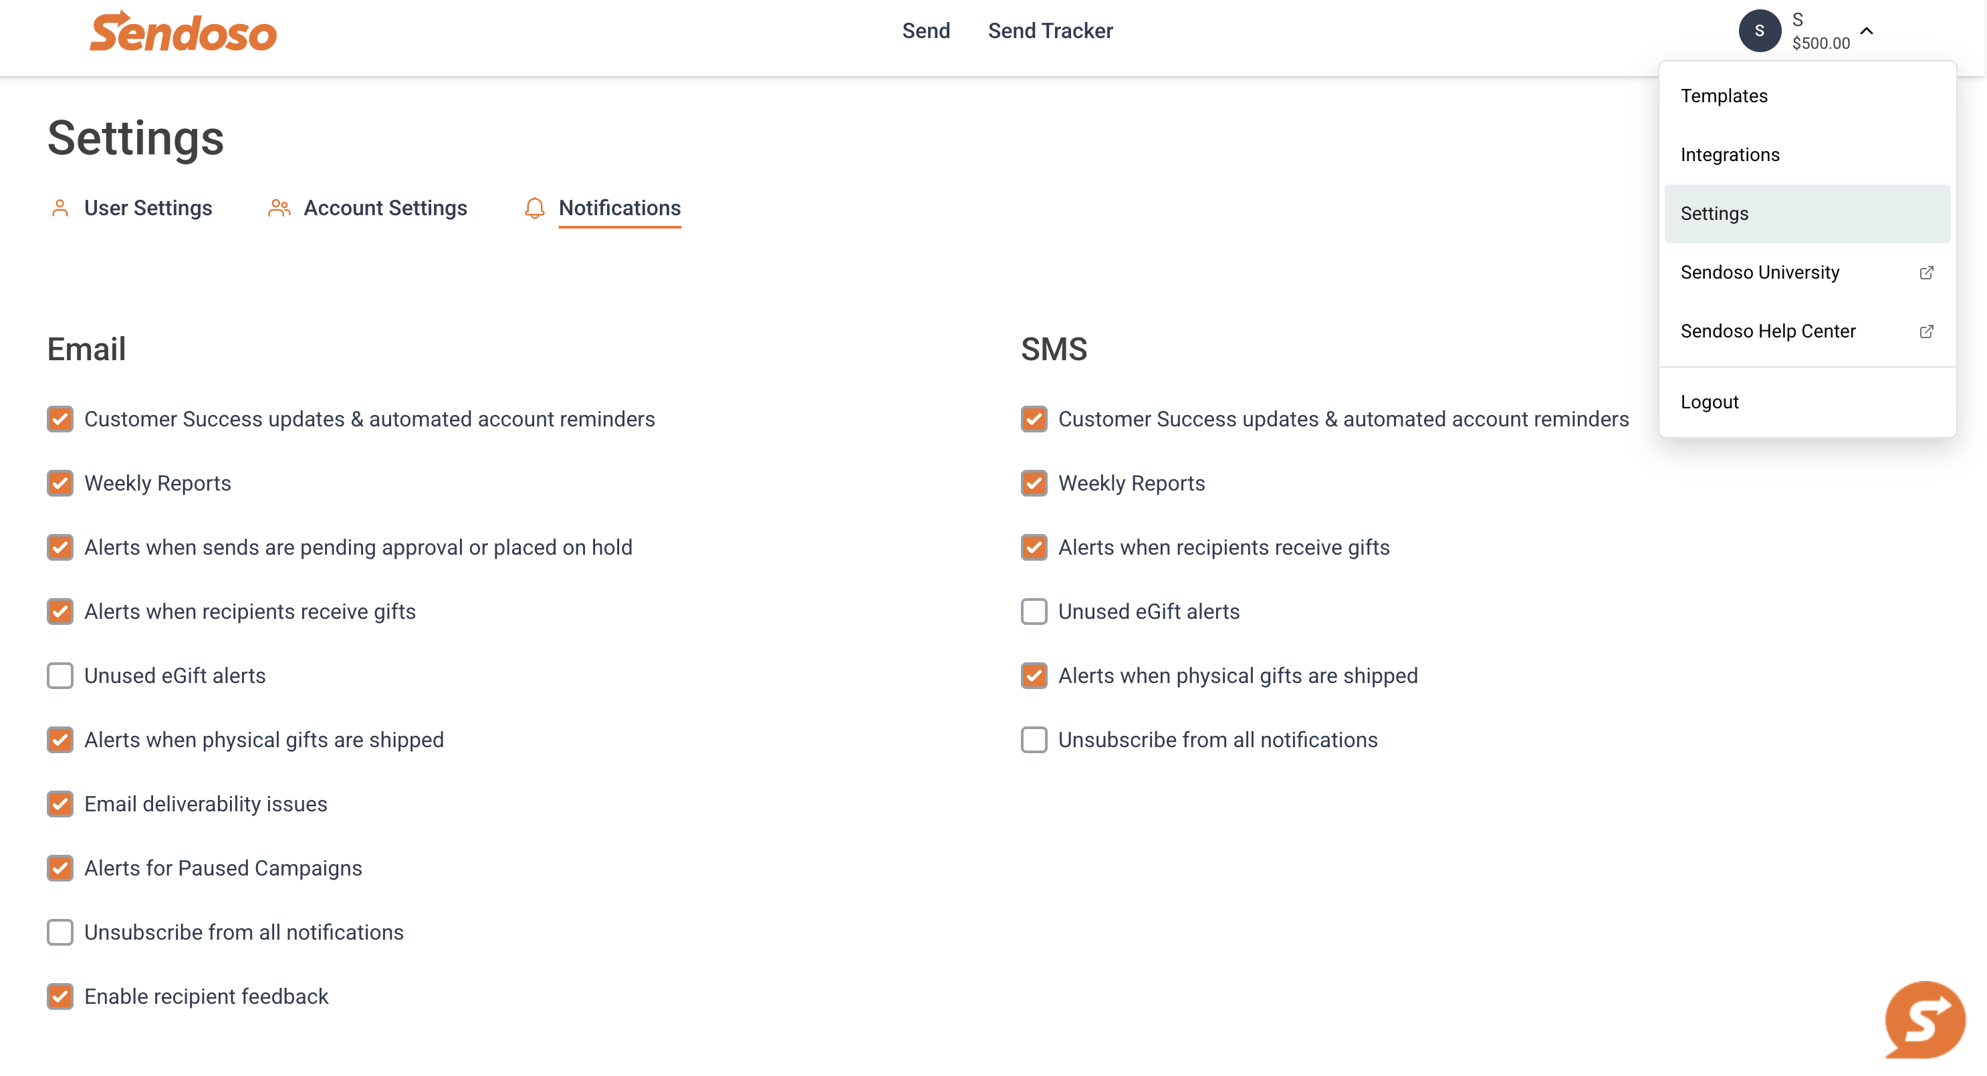Screen dimensions: 1987x1076
Task: Click the User Settings person icon
Action: (x=60, y=209)
